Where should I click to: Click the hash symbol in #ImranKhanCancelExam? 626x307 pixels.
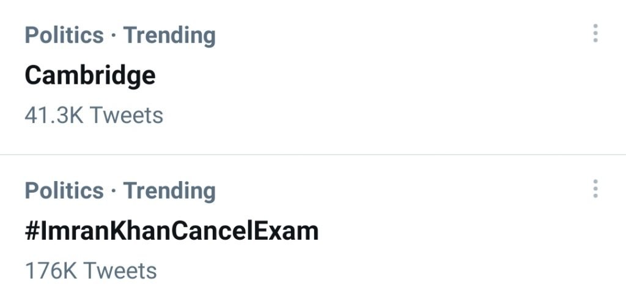[x=32, y=231]
